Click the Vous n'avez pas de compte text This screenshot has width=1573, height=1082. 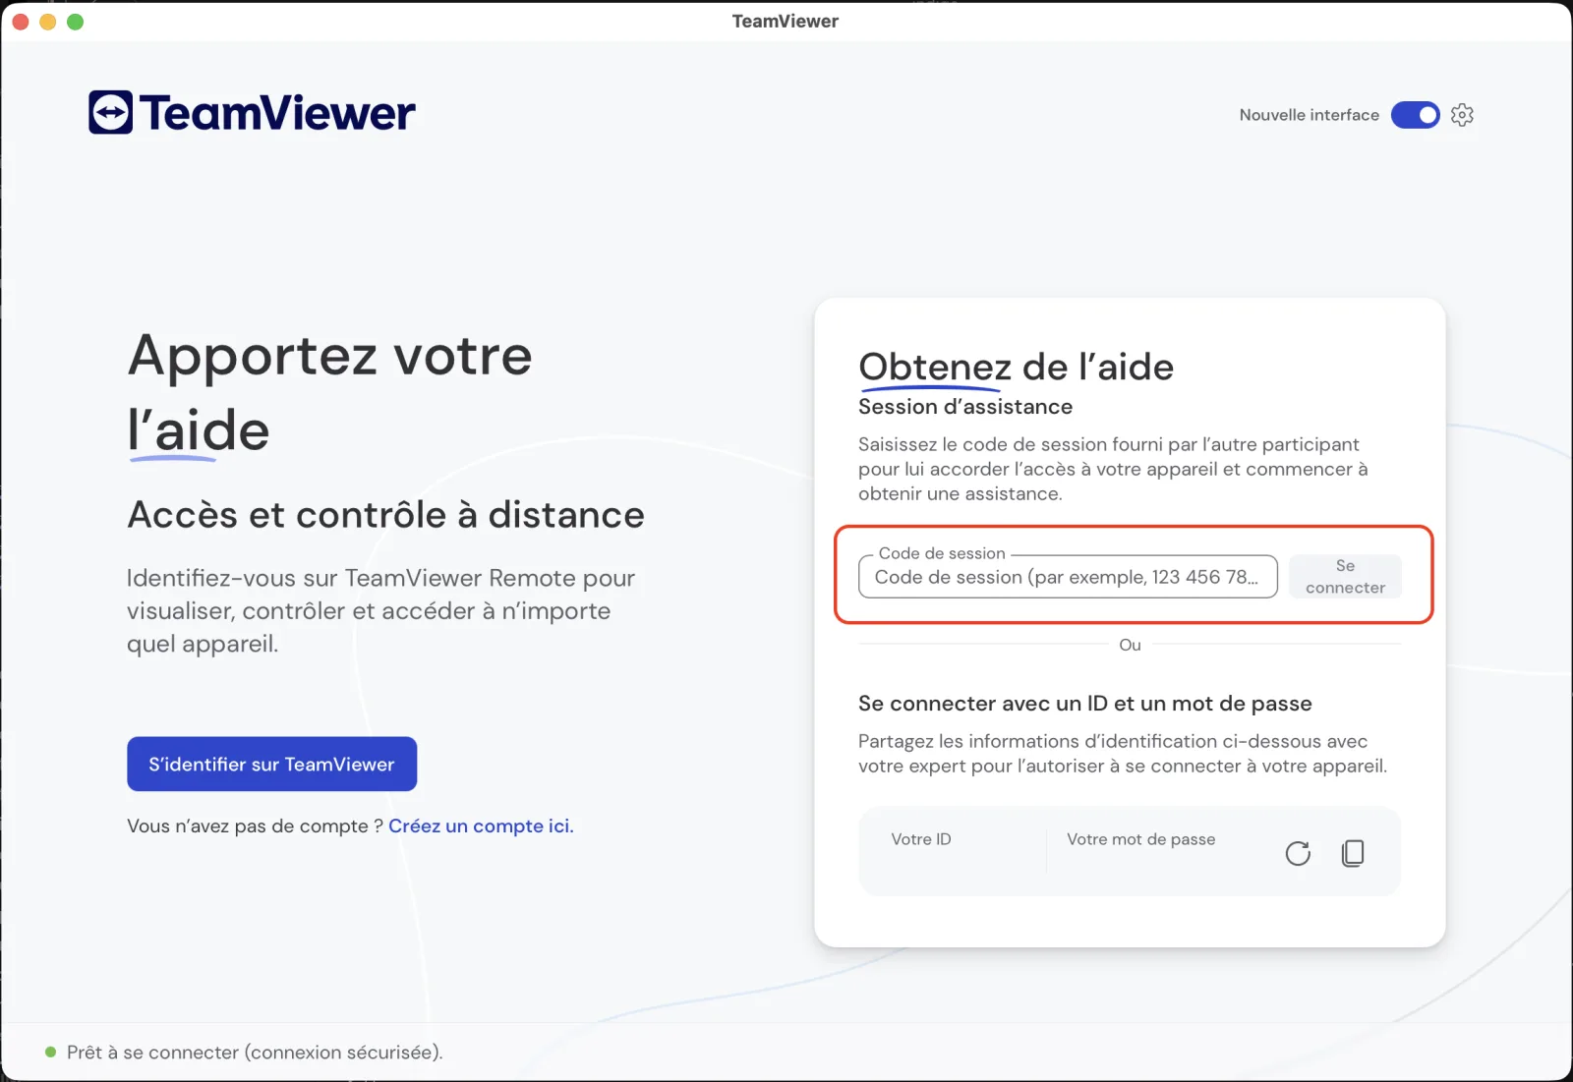point(255,826)
